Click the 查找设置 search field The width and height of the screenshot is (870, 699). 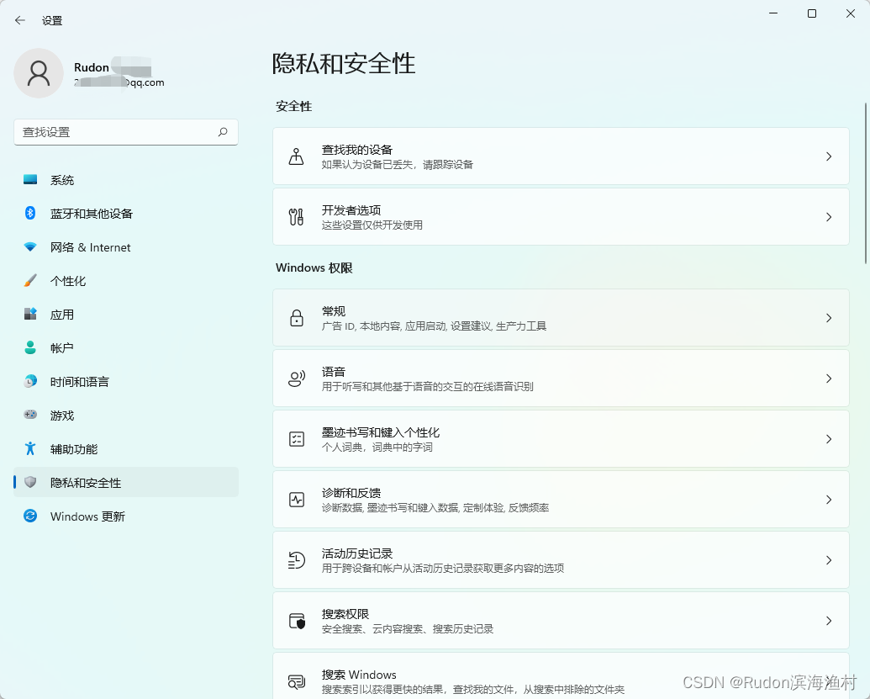pyautogui.click(x=126, y=132)
